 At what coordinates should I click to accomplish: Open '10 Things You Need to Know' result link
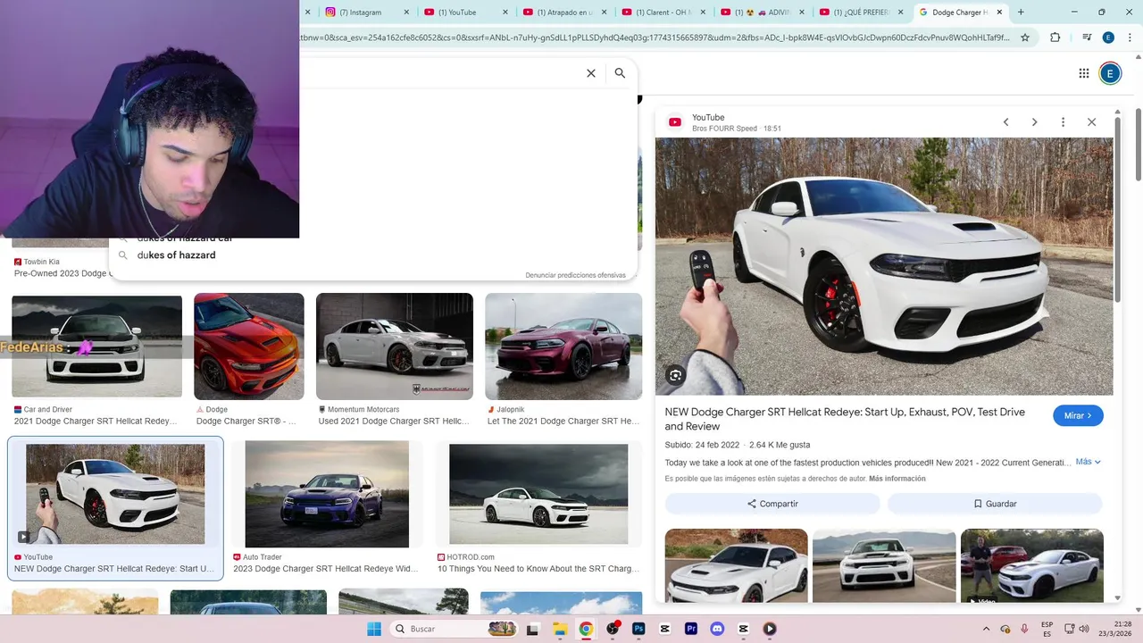(538, 569)
